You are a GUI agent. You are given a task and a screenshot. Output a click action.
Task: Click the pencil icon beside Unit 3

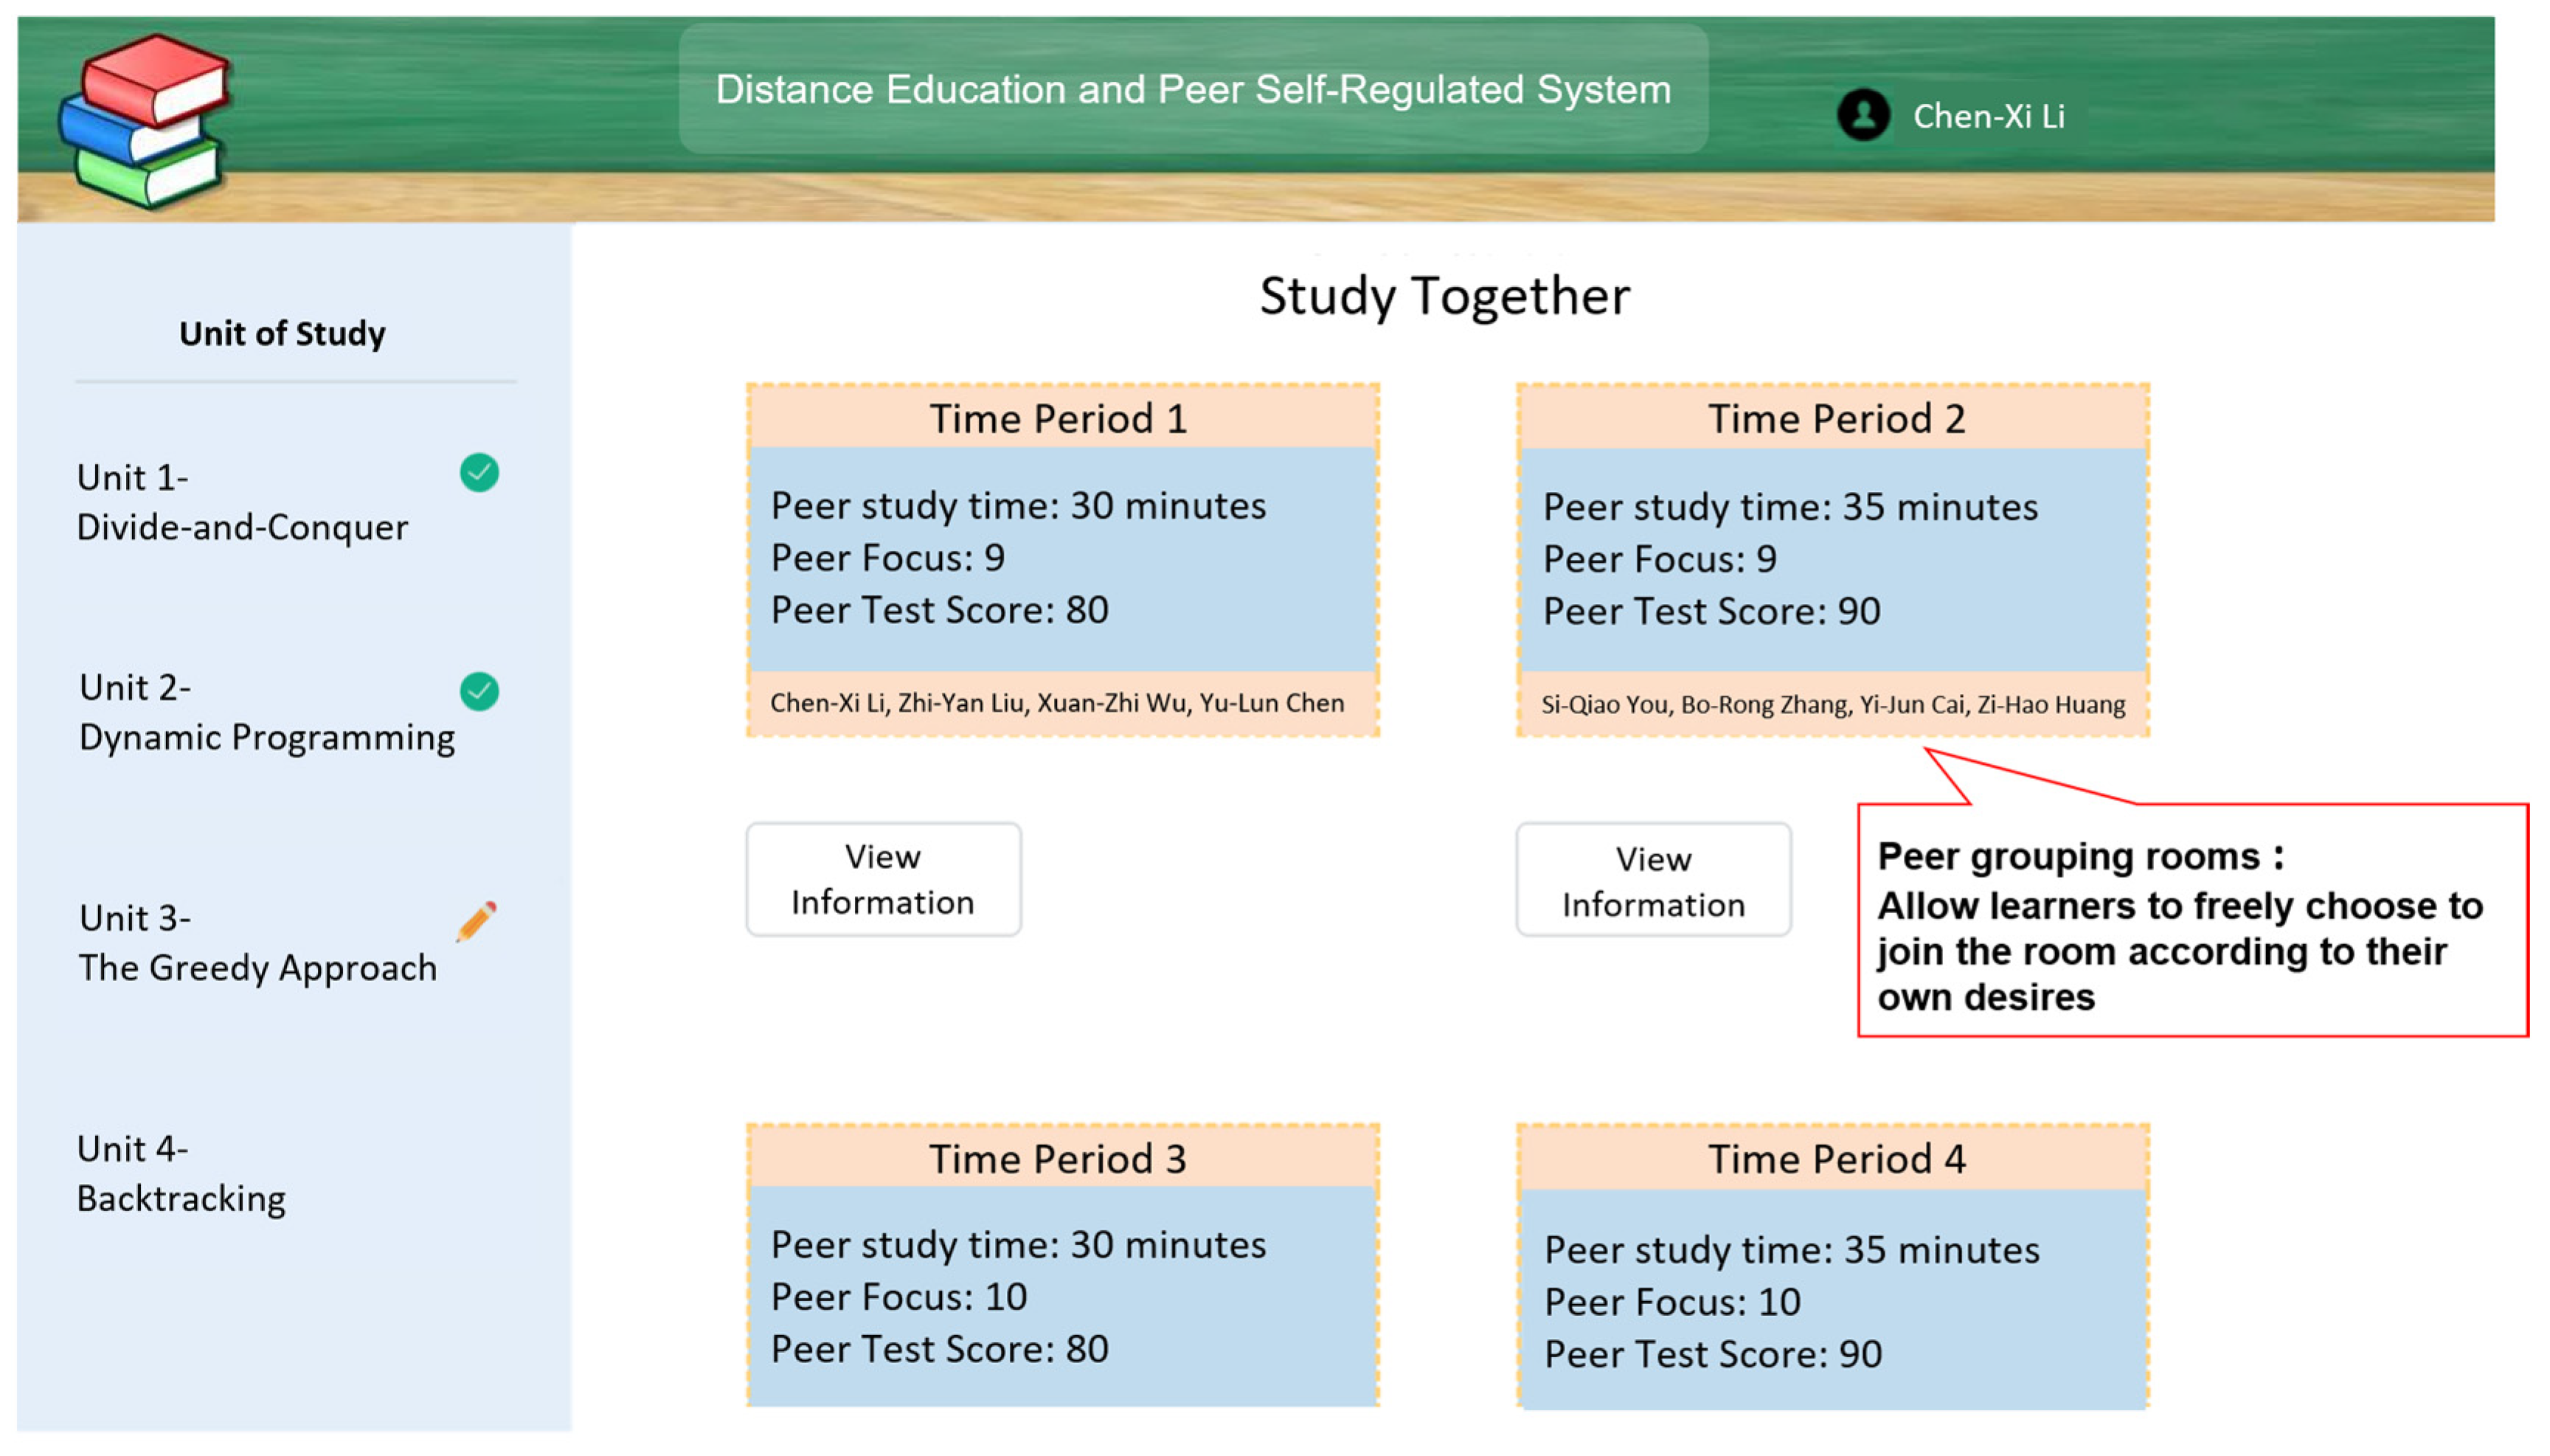(476, 922)
